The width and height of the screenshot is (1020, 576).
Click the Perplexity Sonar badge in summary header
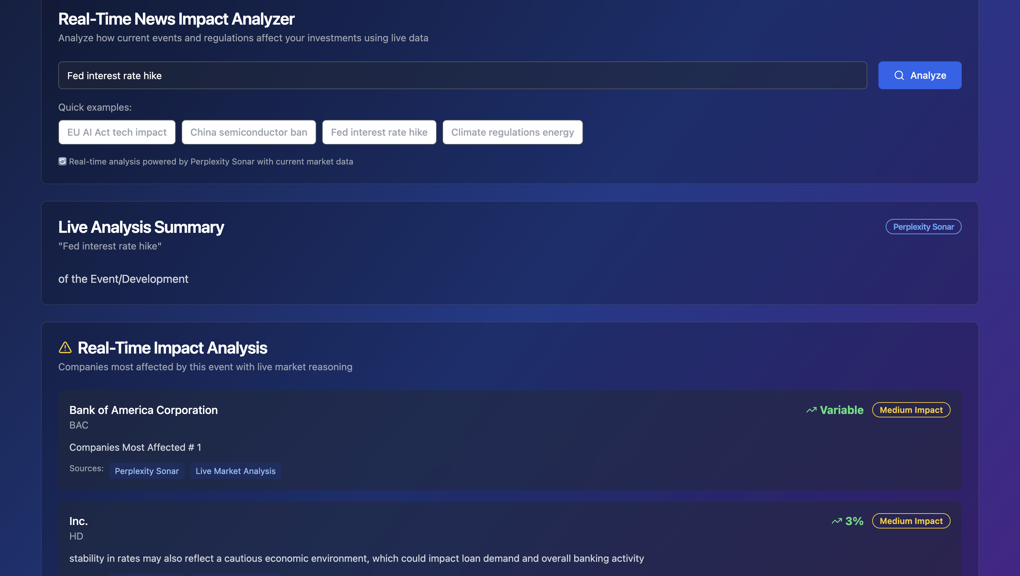[923, 227]
